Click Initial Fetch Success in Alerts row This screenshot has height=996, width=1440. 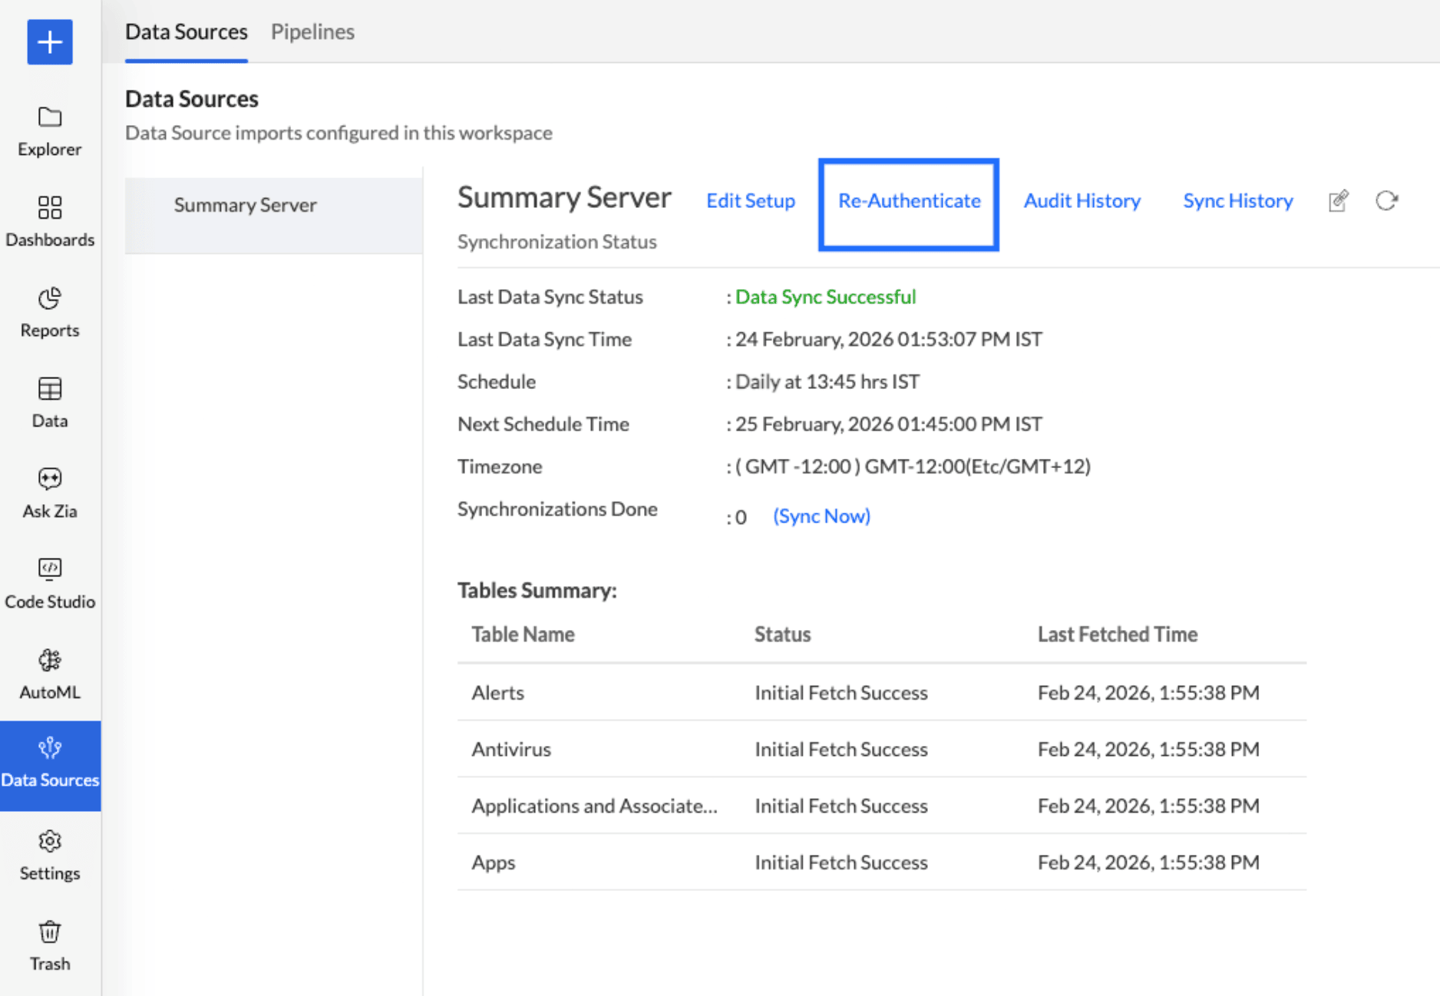(841, 692)
